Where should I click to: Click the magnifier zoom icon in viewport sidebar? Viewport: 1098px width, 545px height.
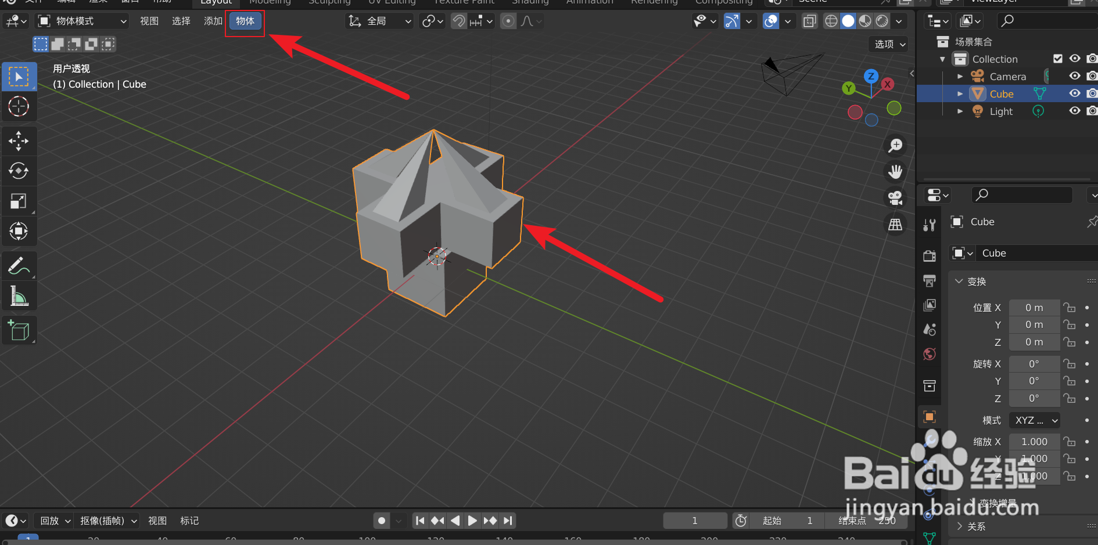click(x=895, y=145)
